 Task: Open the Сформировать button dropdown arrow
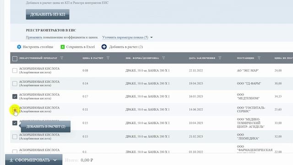55,160
